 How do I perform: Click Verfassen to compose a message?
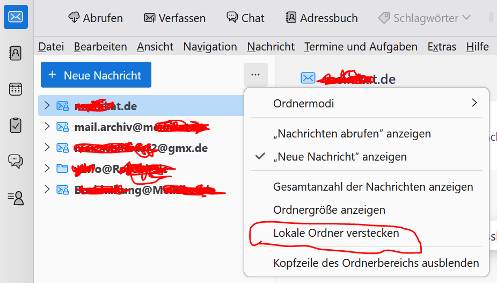pos(175,18)
